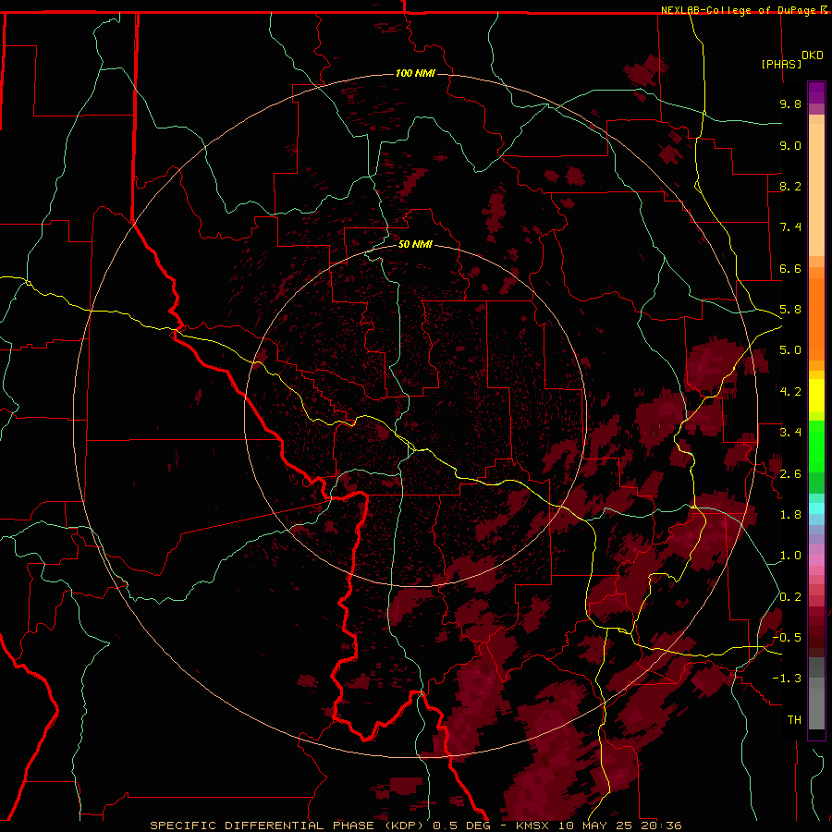The width and height of the screenshot is (832, 832).
Task: Click the 9.8 value on color scale
Action: [x=790, y=104]
